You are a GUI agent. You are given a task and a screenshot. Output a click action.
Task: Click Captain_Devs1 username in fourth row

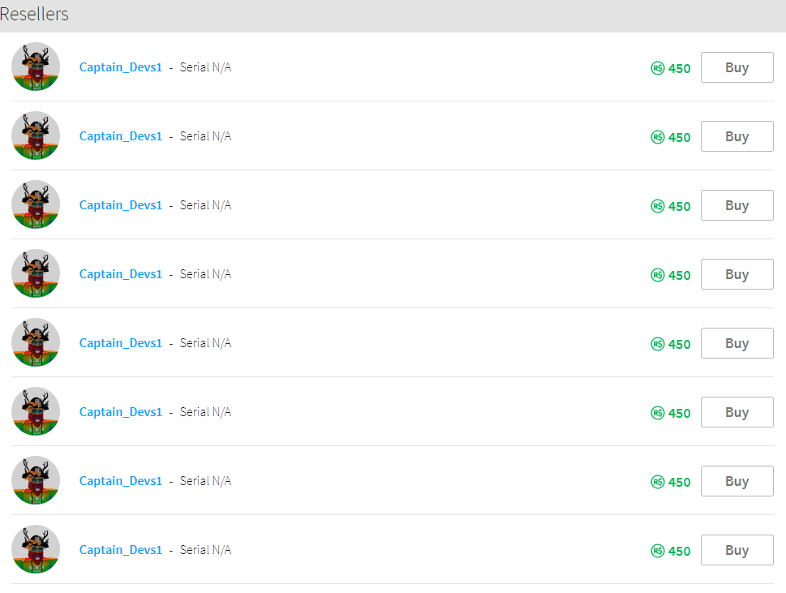point(121,274)
